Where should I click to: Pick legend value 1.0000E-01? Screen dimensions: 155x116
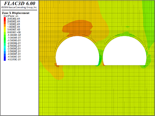click(x=14, y=27)
